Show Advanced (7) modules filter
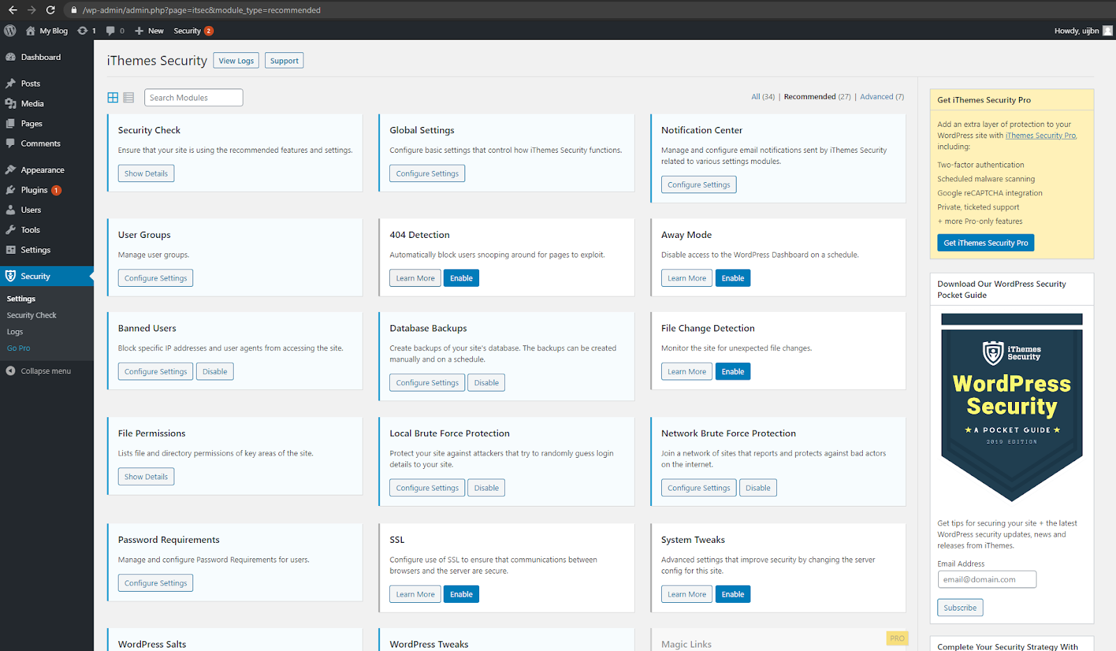 pyautogui.click(x=882, y=97)
